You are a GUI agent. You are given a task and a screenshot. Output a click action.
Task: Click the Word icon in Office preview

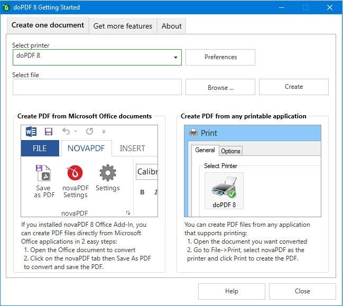(31, 132)
